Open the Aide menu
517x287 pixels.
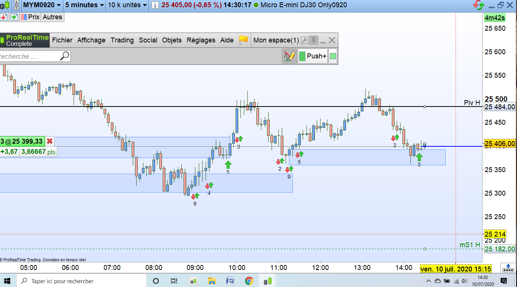227,40
